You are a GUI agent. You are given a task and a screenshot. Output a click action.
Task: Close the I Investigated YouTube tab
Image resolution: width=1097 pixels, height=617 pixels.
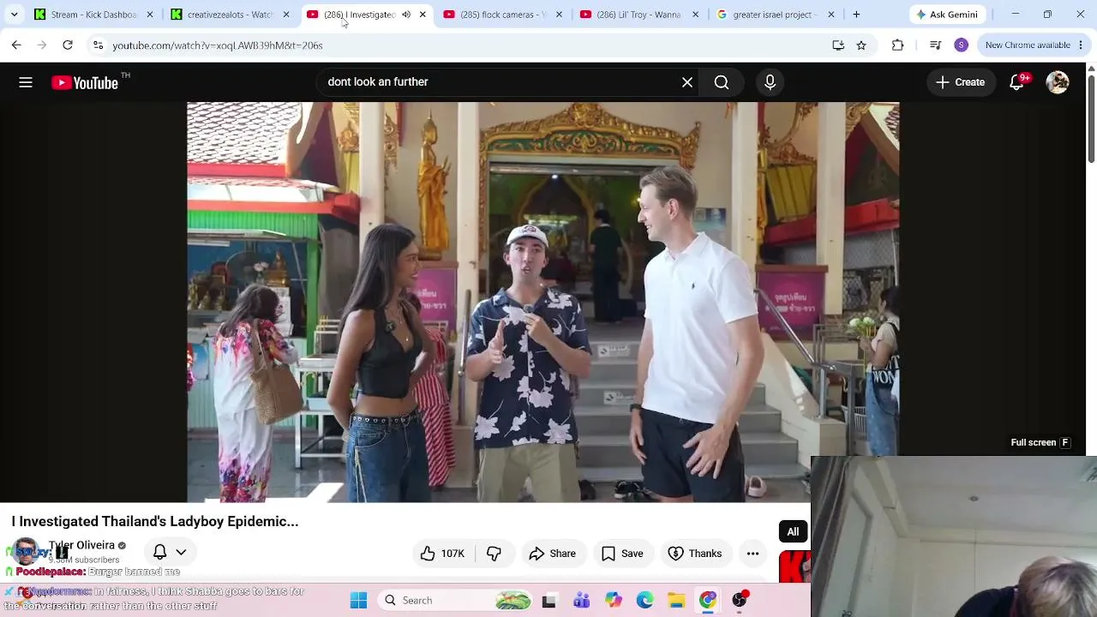tap(423, 15)
